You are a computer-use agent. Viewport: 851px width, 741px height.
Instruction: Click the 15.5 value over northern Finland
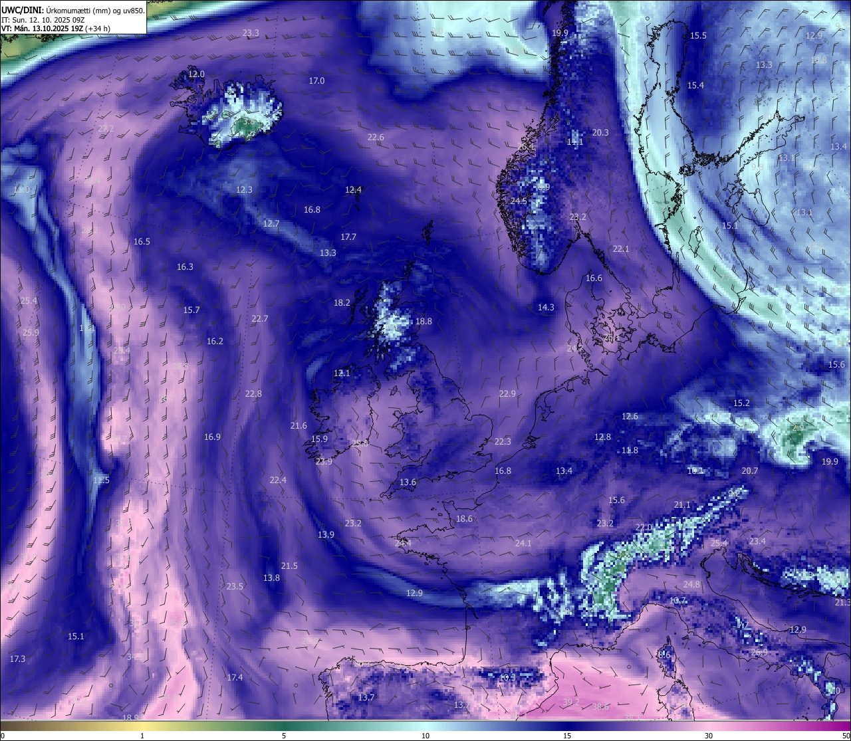(x=698, y=36)
